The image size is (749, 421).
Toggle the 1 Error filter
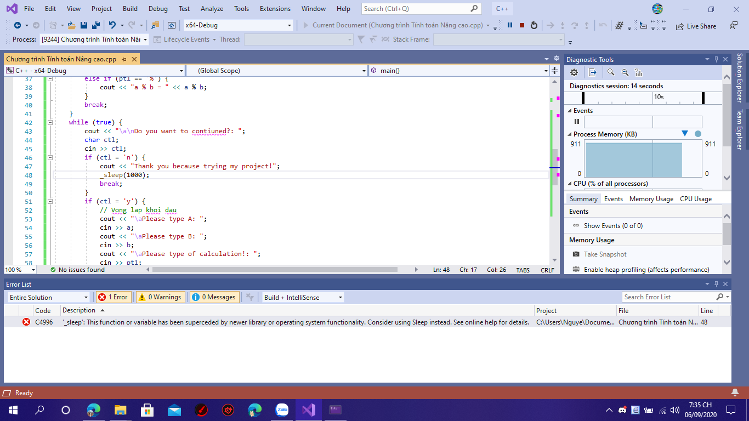click(x=112, y=297)
